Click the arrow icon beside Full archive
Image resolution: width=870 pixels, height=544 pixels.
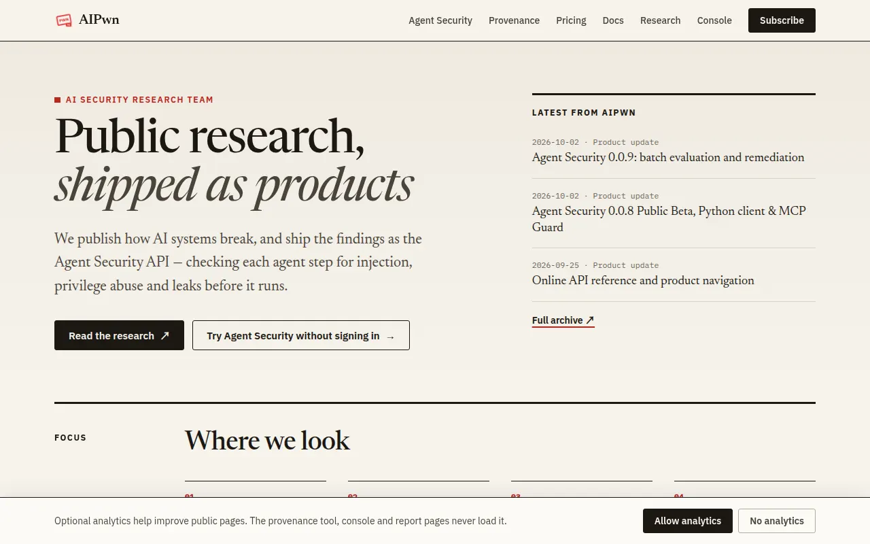(590, 320)
